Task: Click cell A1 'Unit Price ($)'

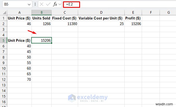Action: tap(19, 18)
